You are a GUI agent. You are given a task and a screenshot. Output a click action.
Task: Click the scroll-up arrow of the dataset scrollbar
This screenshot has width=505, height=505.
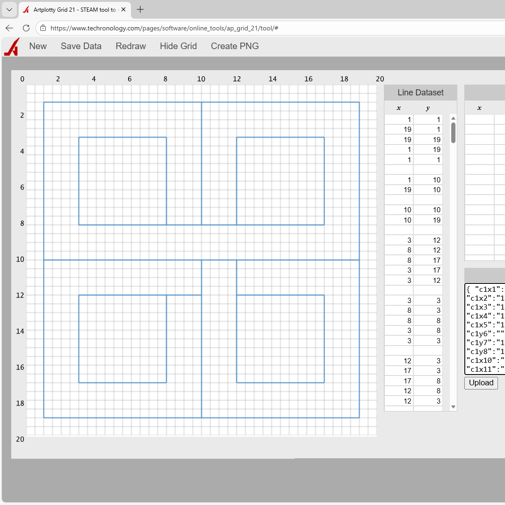(x=453, y=118)
